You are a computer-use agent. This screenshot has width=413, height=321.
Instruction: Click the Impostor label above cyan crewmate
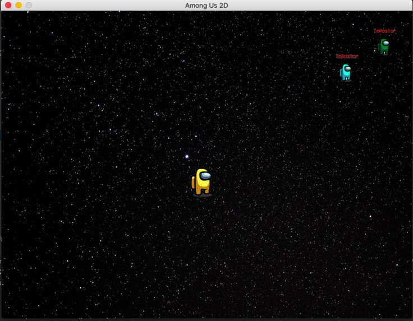[347, 56]
